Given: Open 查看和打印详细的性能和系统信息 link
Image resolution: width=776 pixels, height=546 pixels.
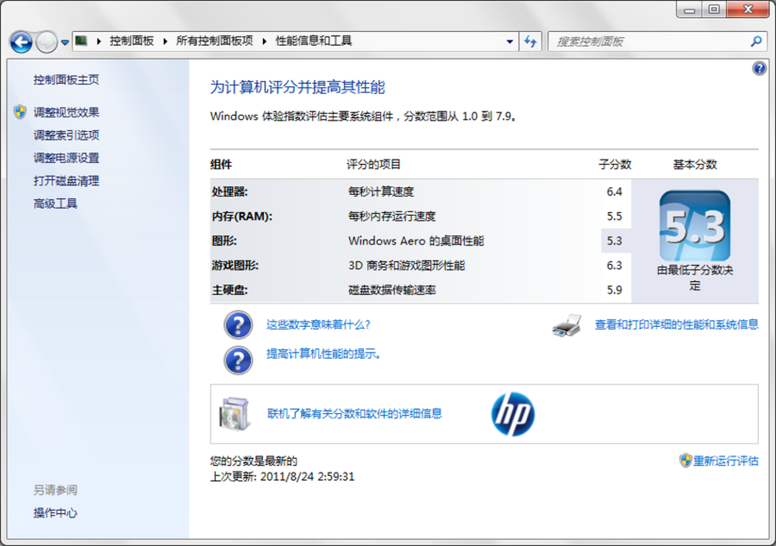Looking at the screenshot, I should 676,325.
